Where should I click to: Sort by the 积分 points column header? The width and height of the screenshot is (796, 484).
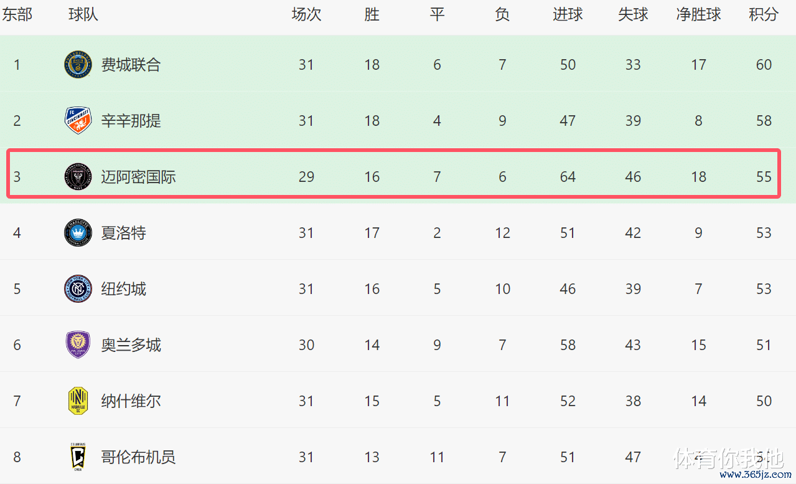pos(764,14)
